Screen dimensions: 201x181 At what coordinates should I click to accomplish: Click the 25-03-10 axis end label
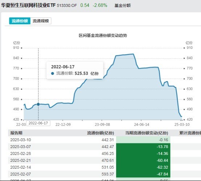[x=182, y=125]
